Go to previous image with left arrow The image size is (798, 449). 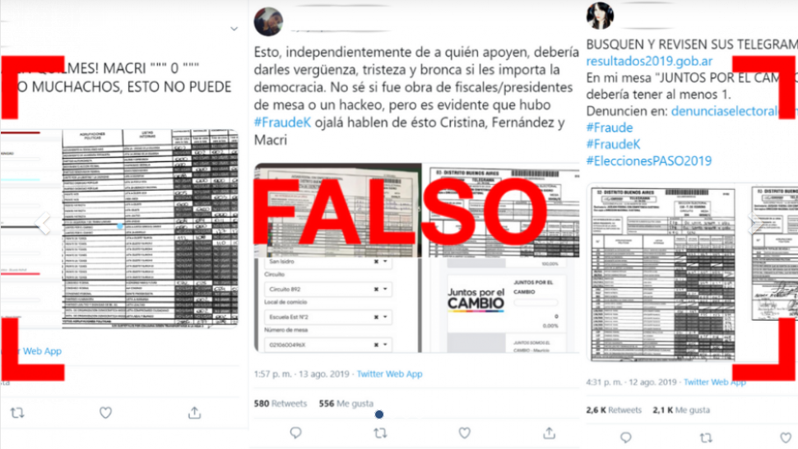(44, 223)
